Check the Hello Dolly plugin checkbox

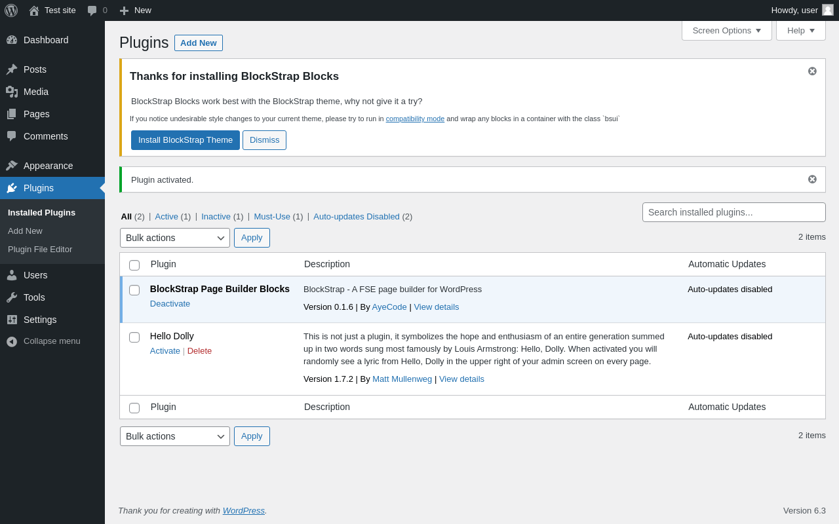134,337
